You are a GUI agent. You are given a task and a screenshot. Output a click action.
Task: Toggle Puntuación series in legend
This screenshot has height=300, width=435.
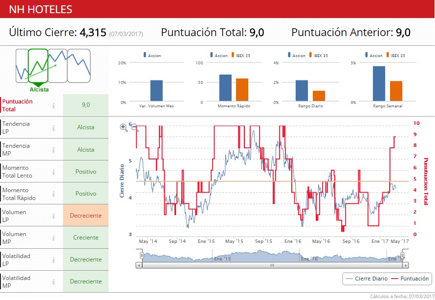click(x=410, y=279)
